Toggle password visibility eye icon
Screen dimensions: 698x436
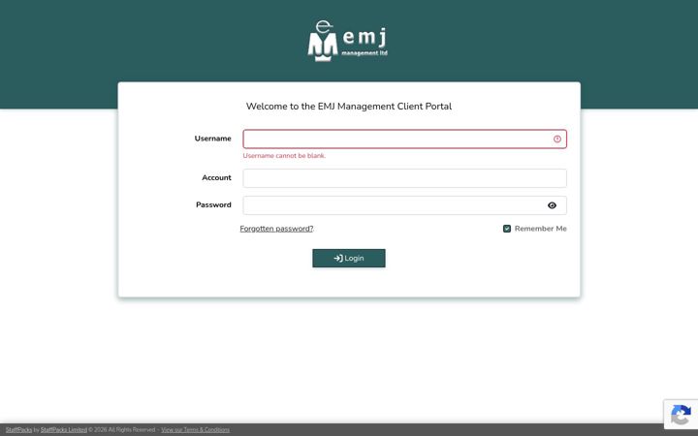tap(552, 205)
